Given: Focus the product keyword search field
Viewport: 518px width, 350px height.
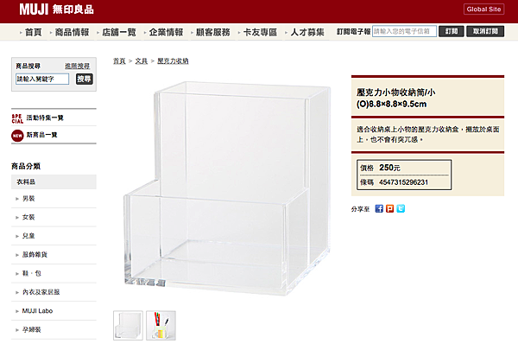Looking at the screenshot, I should pos(42,79).
